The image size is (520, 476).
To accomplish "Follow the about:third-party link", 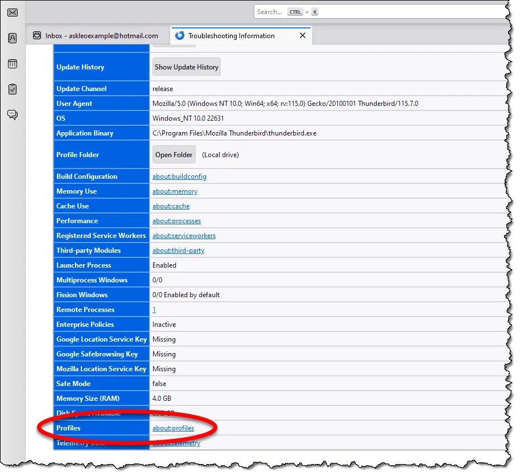I will point(178,251).
